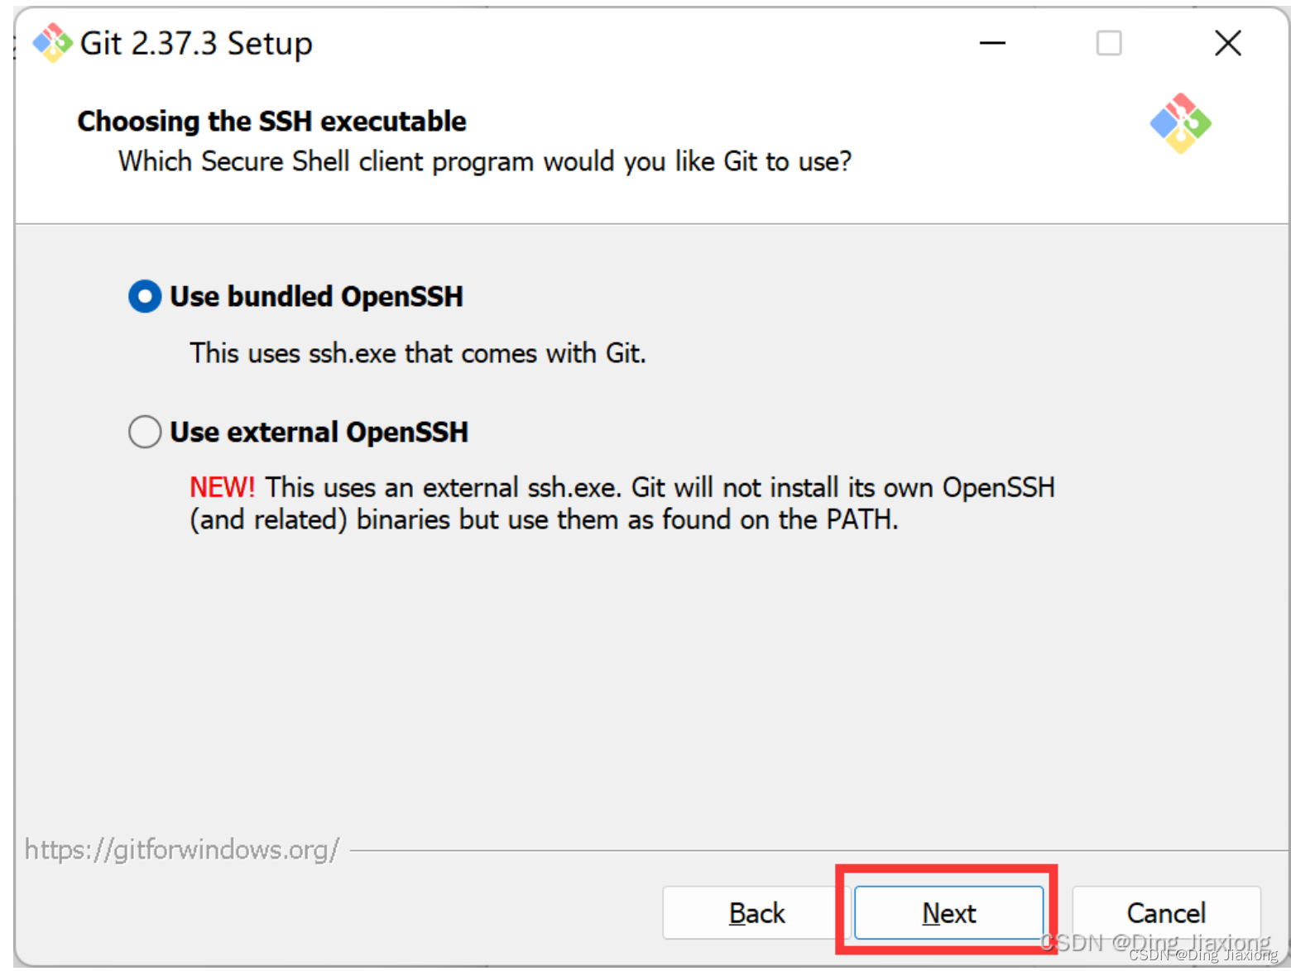The image size is (1291, 971).
Task: Click the 'Use bundled OpenSSH' label text
Action: [x=316, y=296]
